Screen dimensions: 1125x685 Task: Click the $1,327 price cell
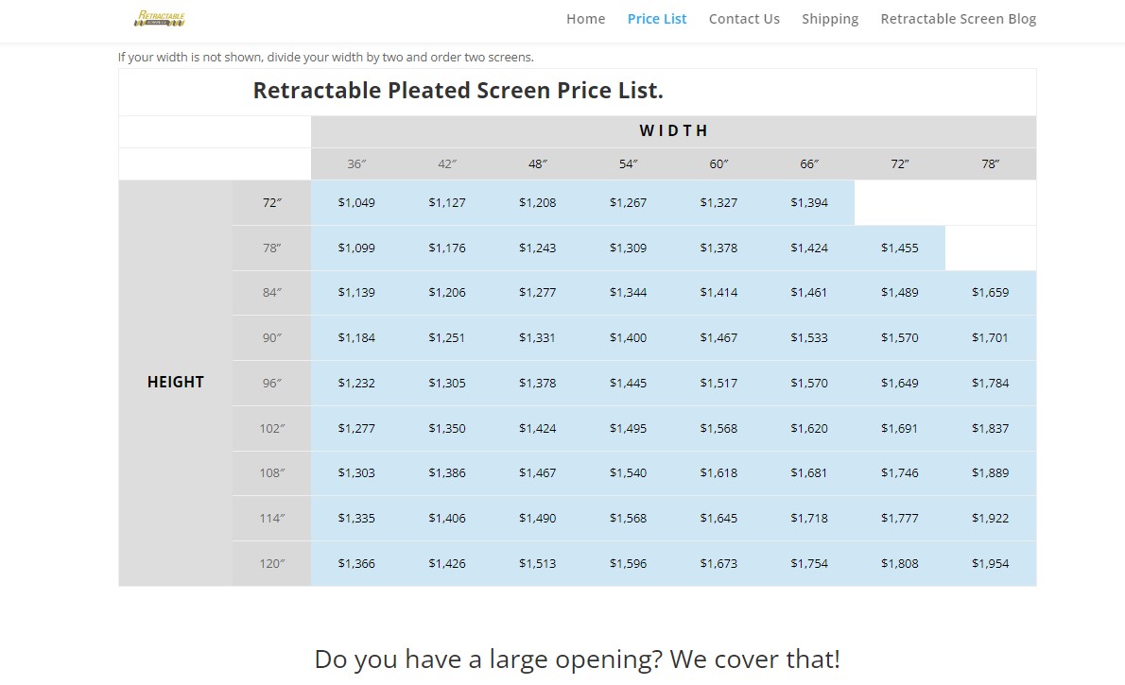[718, 203]
